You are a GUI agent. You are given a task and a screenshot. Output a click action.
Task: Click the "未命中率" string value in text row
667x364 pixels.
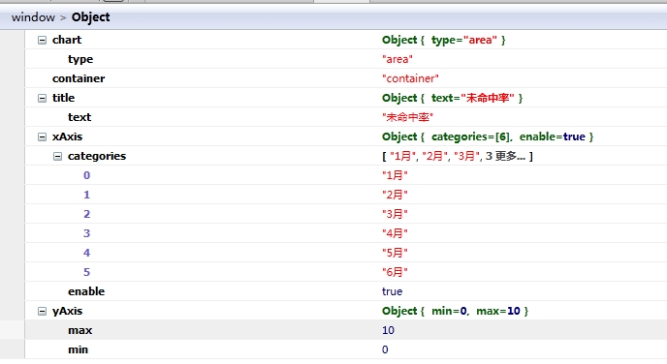coord(407,117)
